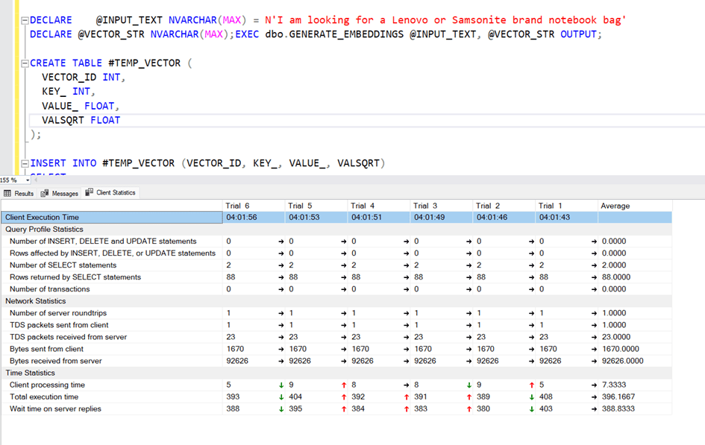Click the Network Statistics section header
The height and width of the screenshot is (445, 705).
point(36,301)
